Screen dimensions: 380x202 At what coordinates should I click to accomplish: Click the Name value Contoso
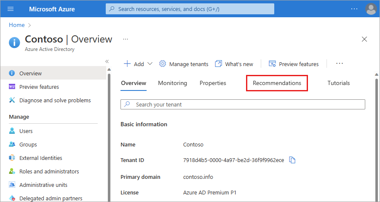coord(193,145)
